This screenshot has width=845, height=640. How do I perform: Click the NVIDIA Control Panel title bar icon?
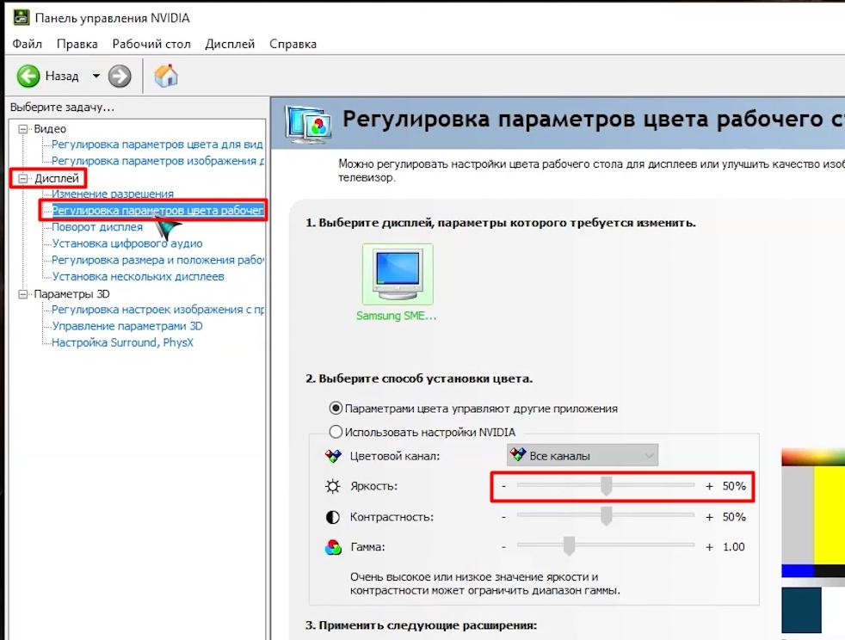tap(21, 18)
